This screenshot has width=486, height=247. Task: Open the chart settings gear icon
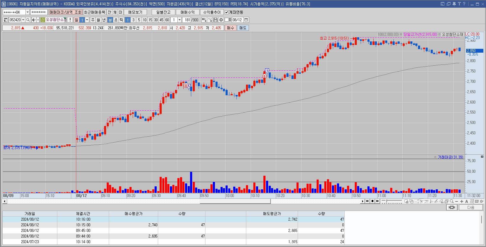[x=221, y=20]
